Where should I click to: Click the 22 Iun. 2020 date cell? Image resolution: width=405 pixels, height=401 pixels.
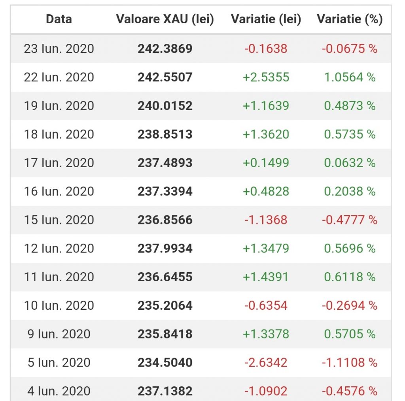(x=59, y=77)
